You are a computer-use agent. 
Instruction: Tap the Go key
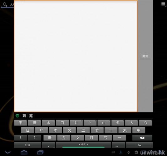coord(139,145)
